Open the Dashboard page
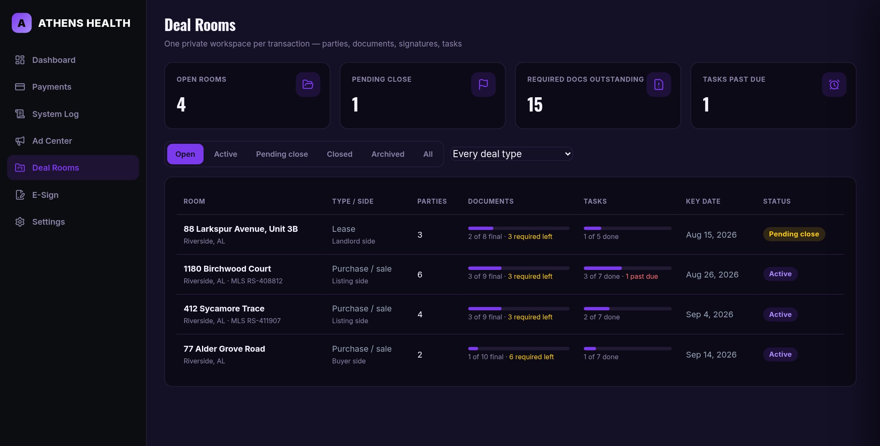Viewport: 880px width, 446px height. (x=73, y=60)
